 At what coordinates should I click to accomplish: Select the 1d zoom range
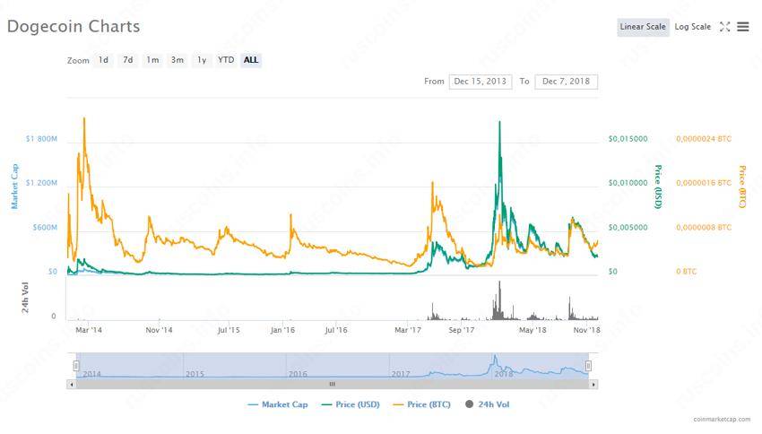(104, 60)
